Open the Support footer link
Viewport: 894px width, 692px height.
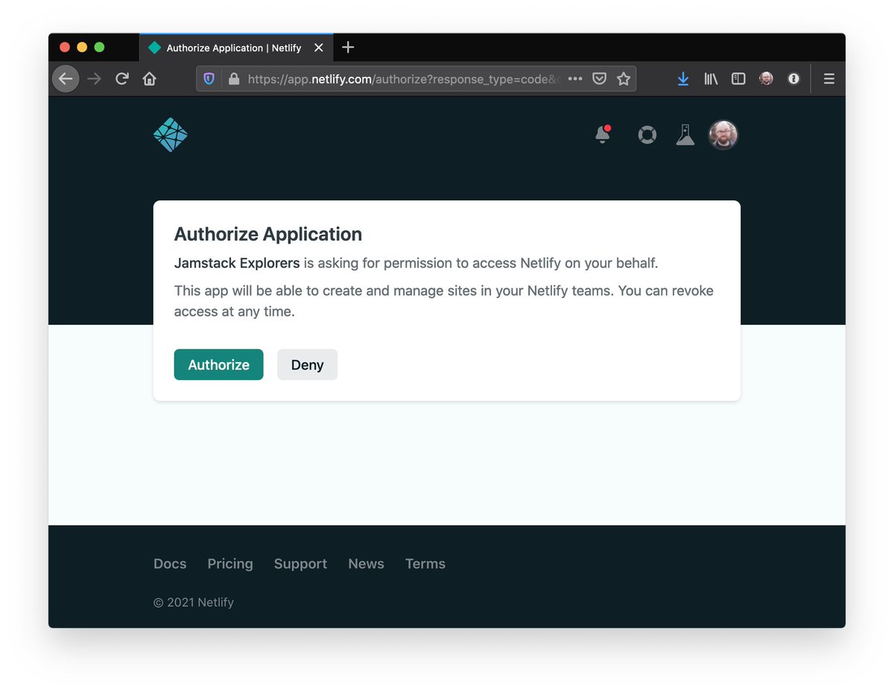point(300,564)
